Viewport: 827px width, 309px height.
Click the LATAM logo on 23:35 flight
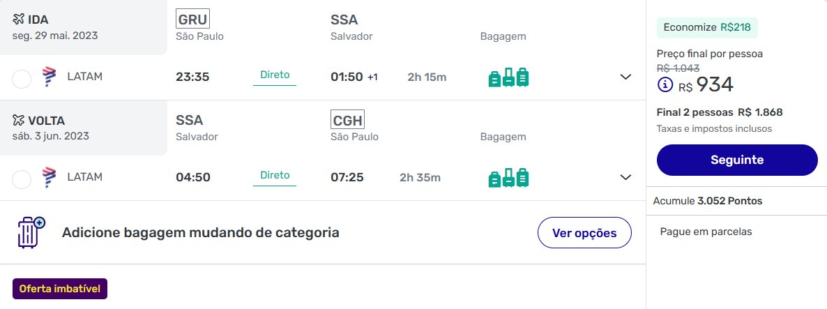click(x=49, y=77)
